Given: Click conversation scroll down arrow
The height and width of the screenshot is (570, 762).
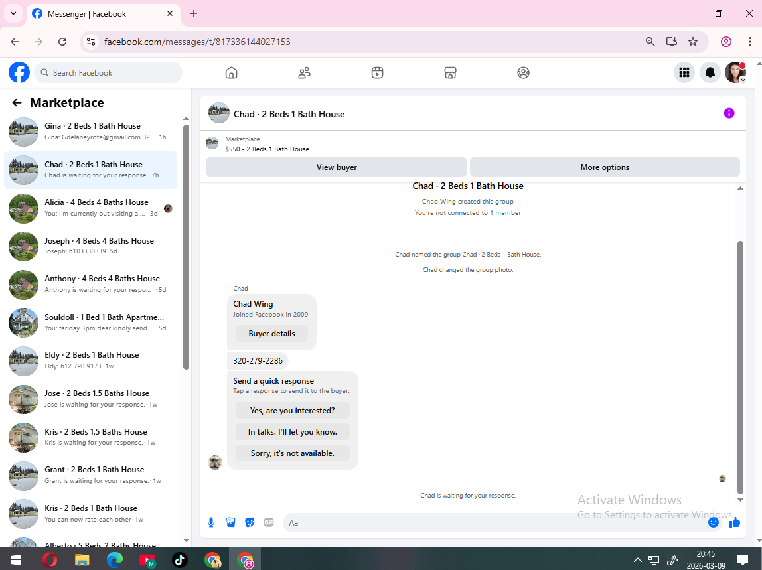Looking at the screenshot, I should tap(740, 500).
